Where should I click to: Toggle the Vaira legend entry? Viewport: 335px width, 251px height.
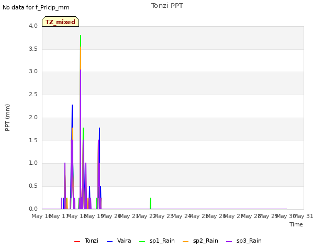119,241
